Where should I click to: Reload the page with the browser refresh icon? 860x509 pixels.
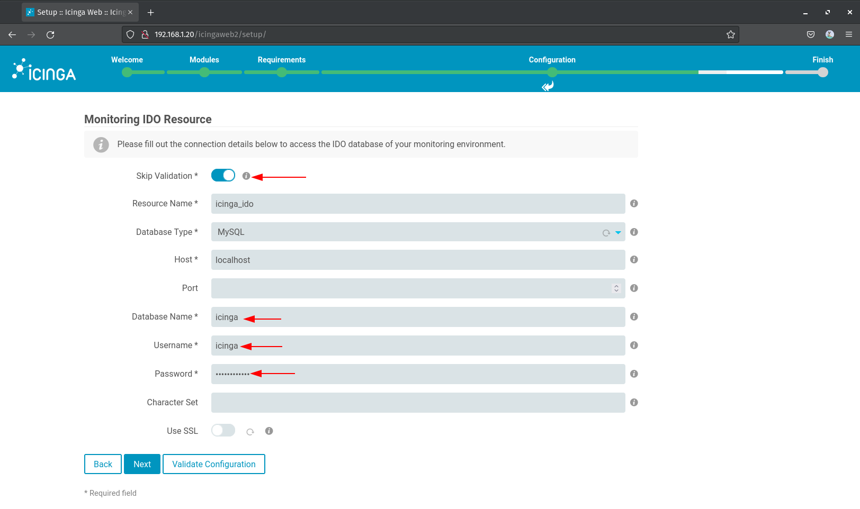click(x=50, y=34)
